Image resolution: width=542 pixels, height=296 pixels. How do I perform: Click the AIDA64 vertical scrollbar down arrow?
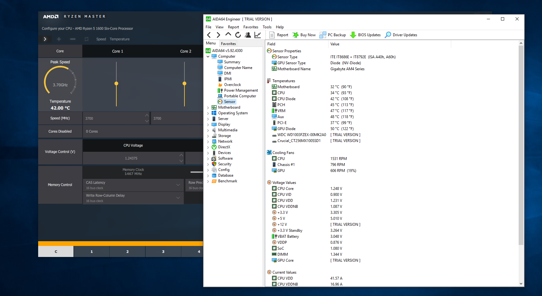tap(521, 284)
